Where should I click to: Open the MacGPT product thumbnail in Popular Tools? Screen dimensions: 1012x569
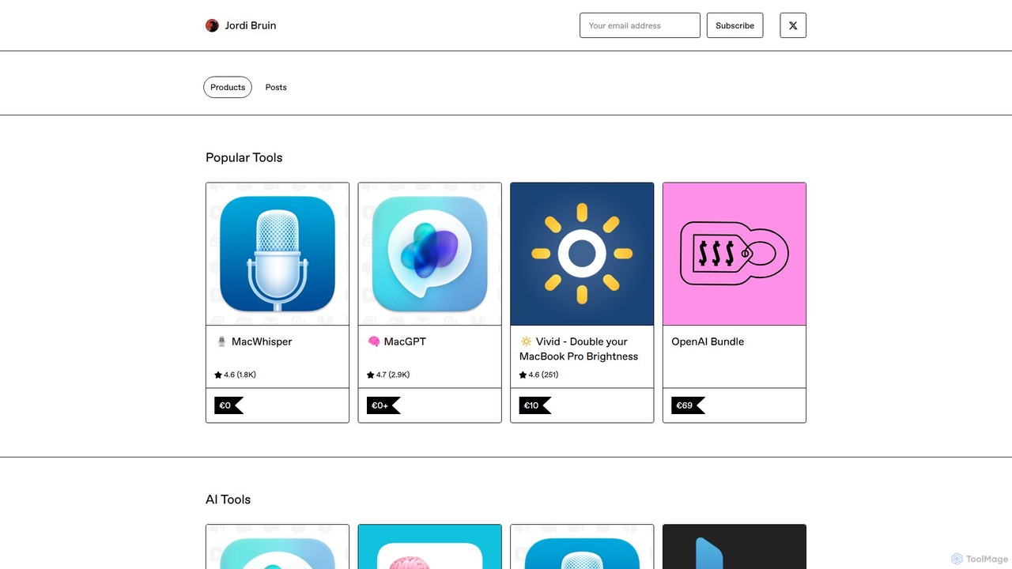[430, 254]
